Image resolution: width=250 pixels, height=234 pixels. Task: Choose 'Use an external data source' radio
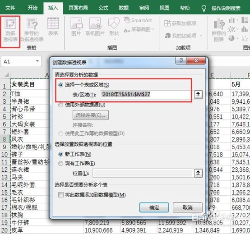click(61, 105)
